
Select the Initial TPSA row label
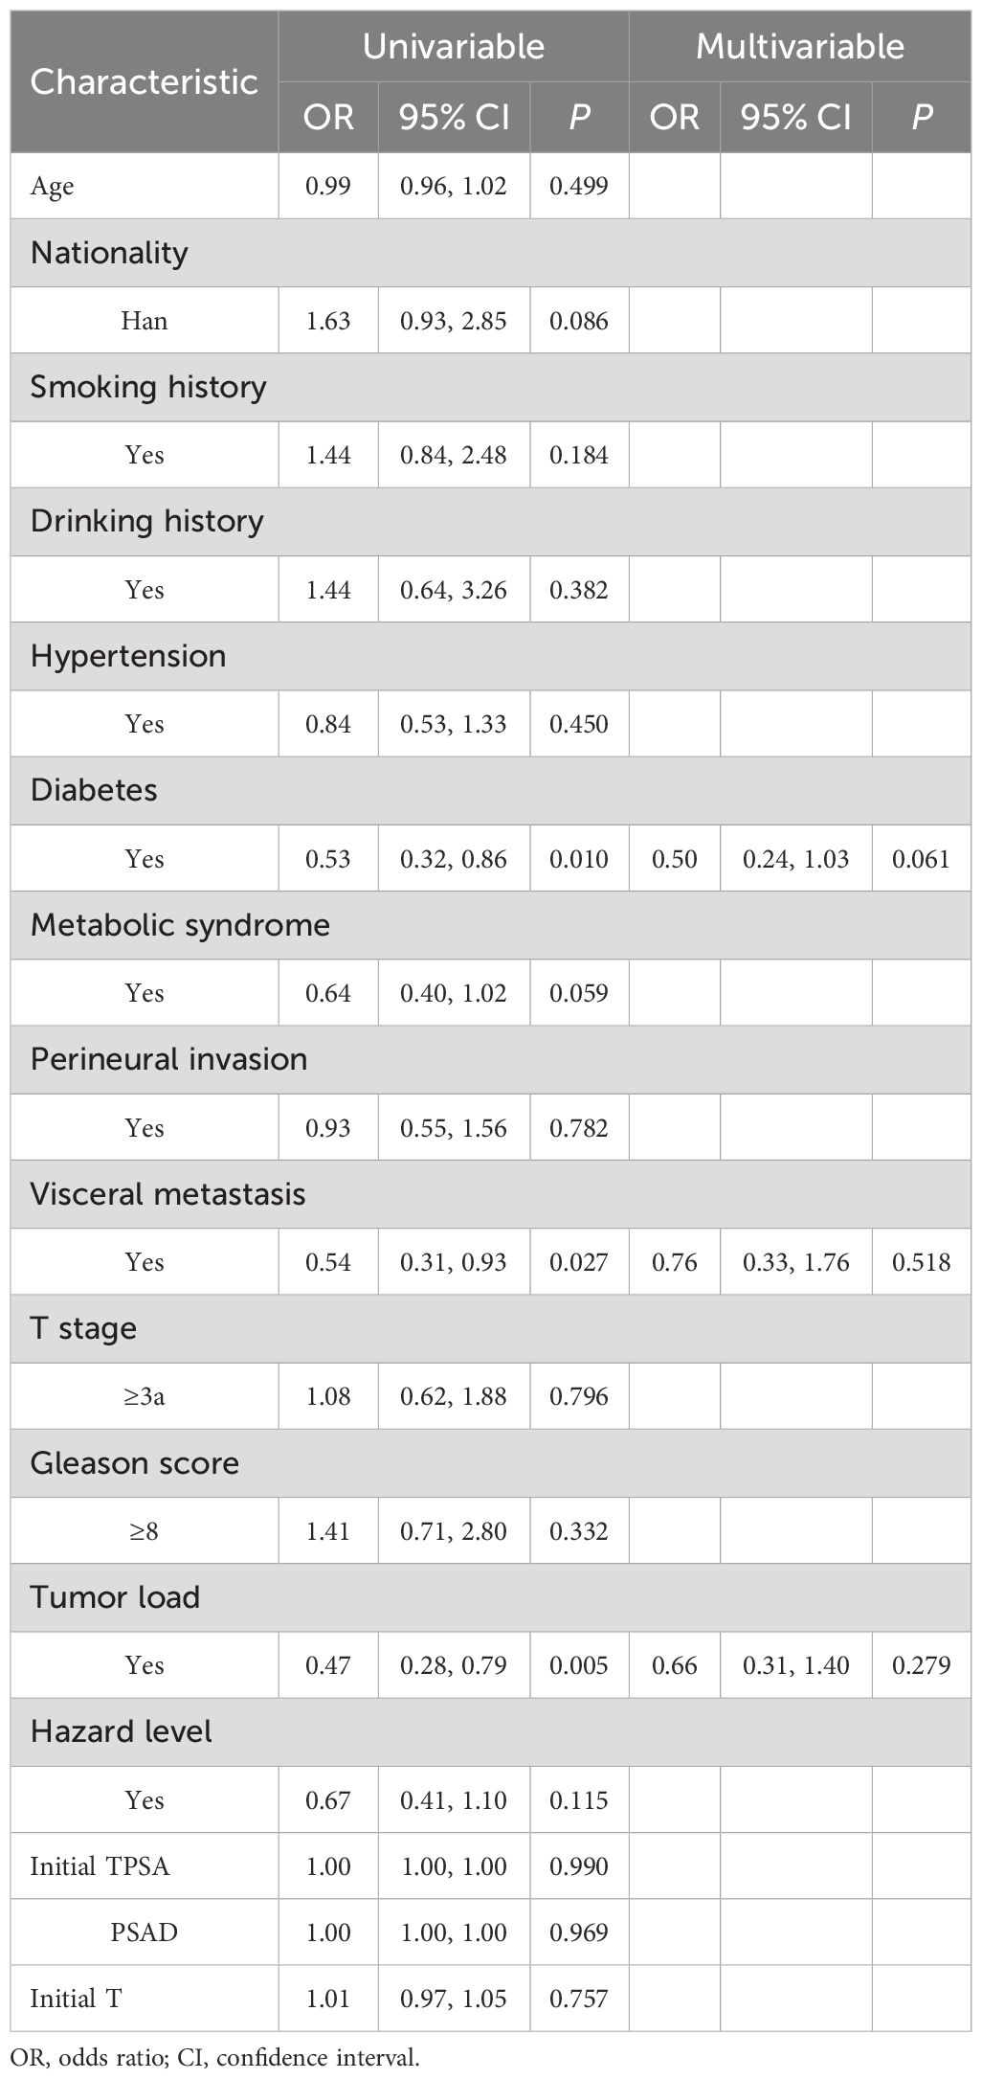click(100, 1866)
